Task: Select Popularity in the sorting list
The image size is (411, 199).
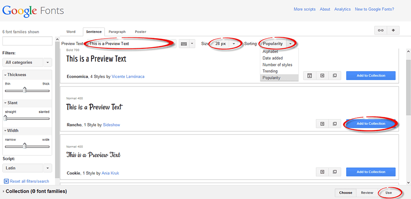Action: (279, 77)
